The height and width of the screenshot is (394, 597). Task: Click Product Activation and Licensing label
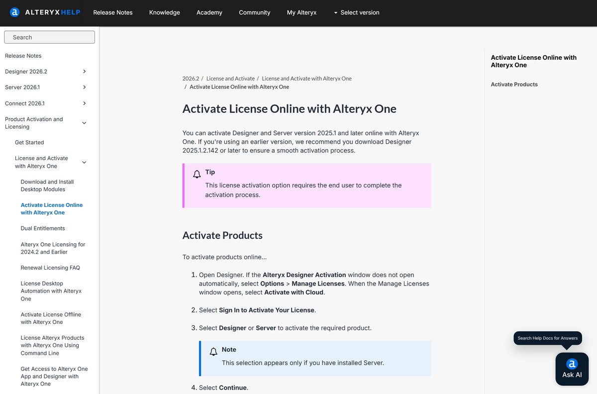click(34, 123)
